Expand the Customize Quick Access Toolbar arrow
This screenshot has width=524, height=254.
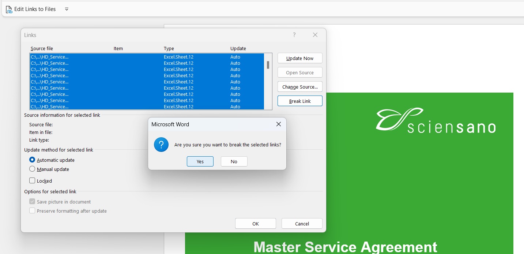point(67,9)
